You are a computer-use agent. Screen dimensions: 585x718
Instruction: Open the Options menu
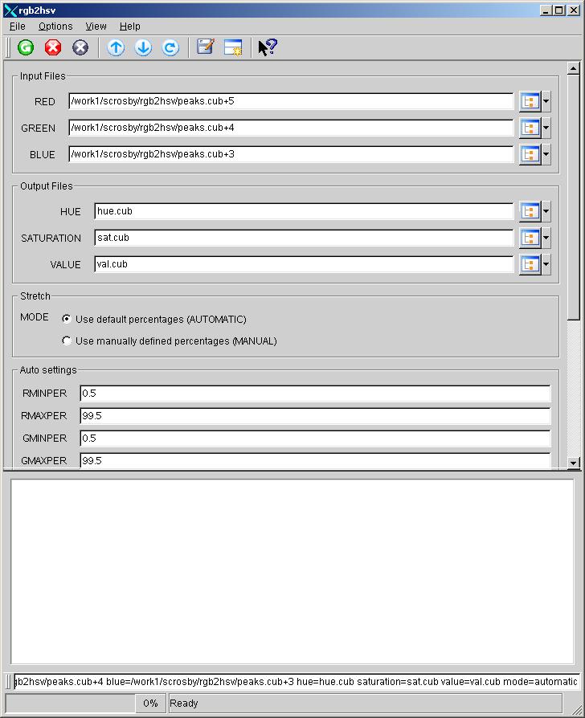pyautogui.click(x=55, y=27)
